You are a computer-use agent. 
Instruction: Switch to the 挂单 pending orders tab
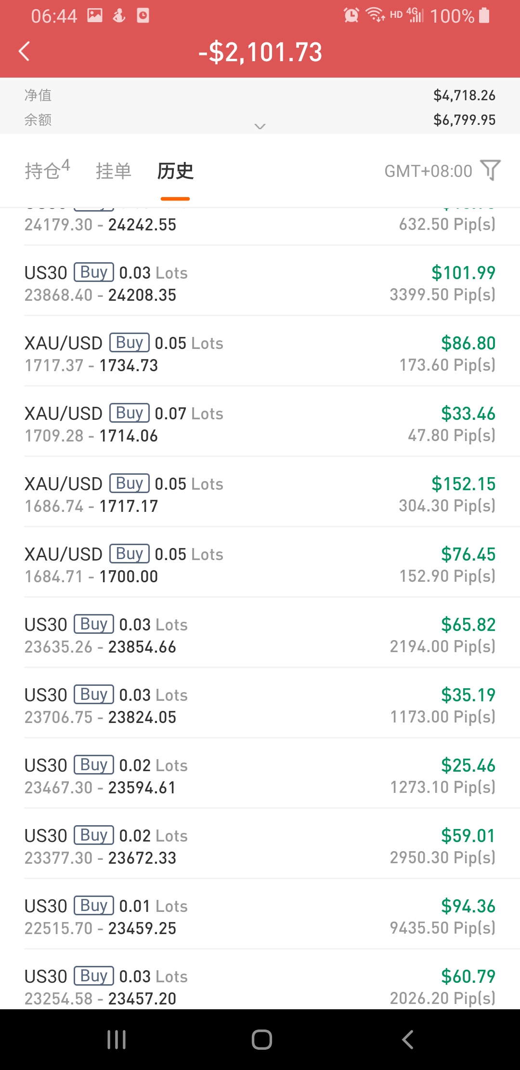(113, 171)
